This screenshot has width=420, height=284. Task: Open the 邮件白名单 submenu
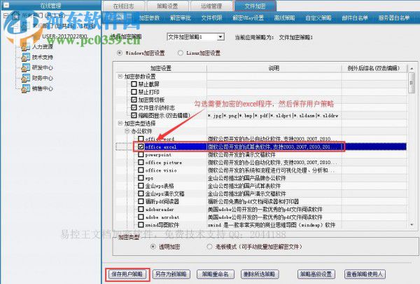point(355,18)
